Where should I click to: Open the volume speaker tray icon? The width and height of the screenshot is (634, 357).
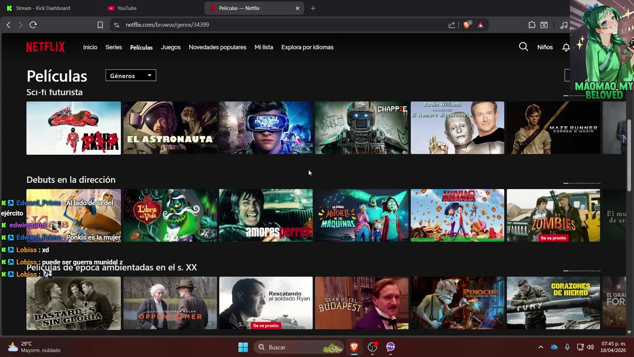coord(590,347)
